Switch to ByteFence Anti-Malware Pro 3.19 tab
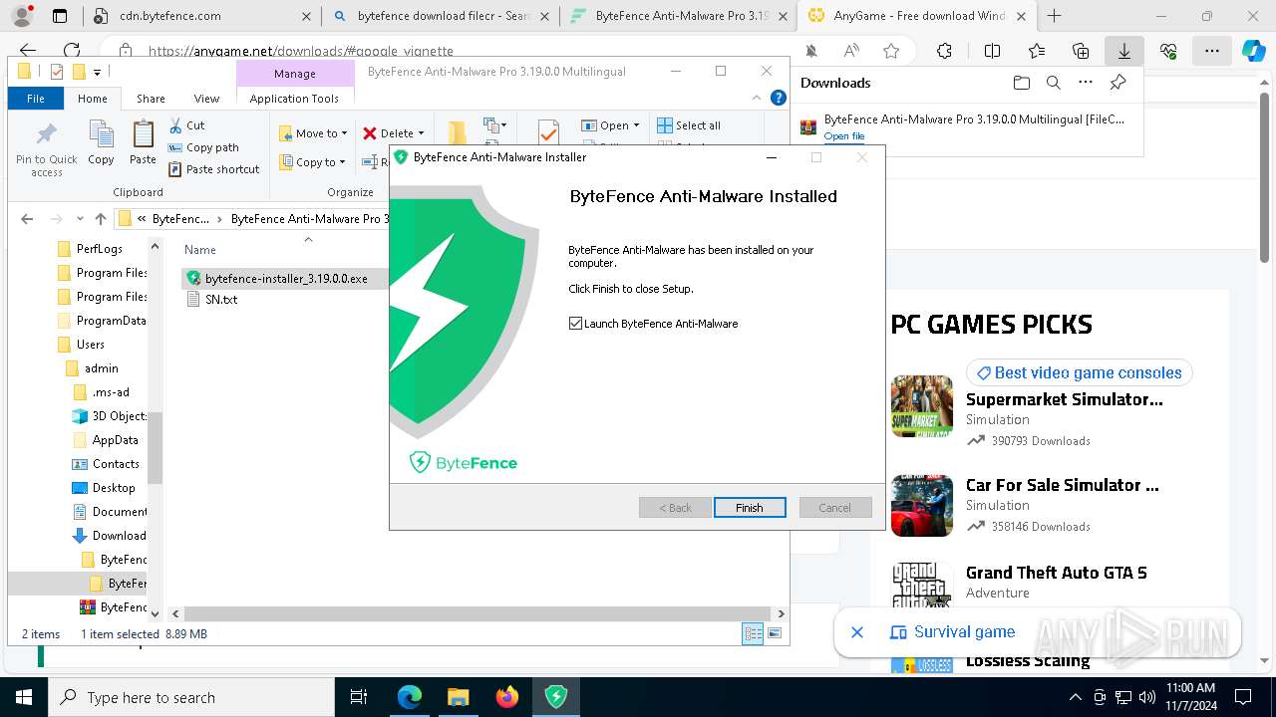Viewport: 1276px width, 717px height. tap(678, 16)
